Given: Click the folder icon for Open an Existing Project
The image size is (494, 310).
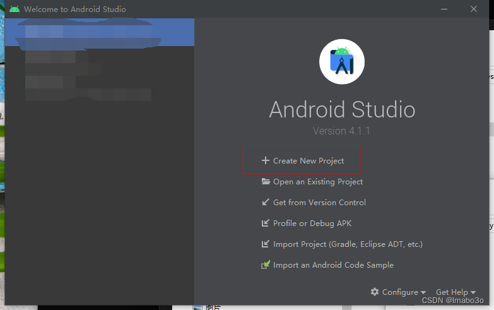Looking at the screenshot, I should 266,181.
